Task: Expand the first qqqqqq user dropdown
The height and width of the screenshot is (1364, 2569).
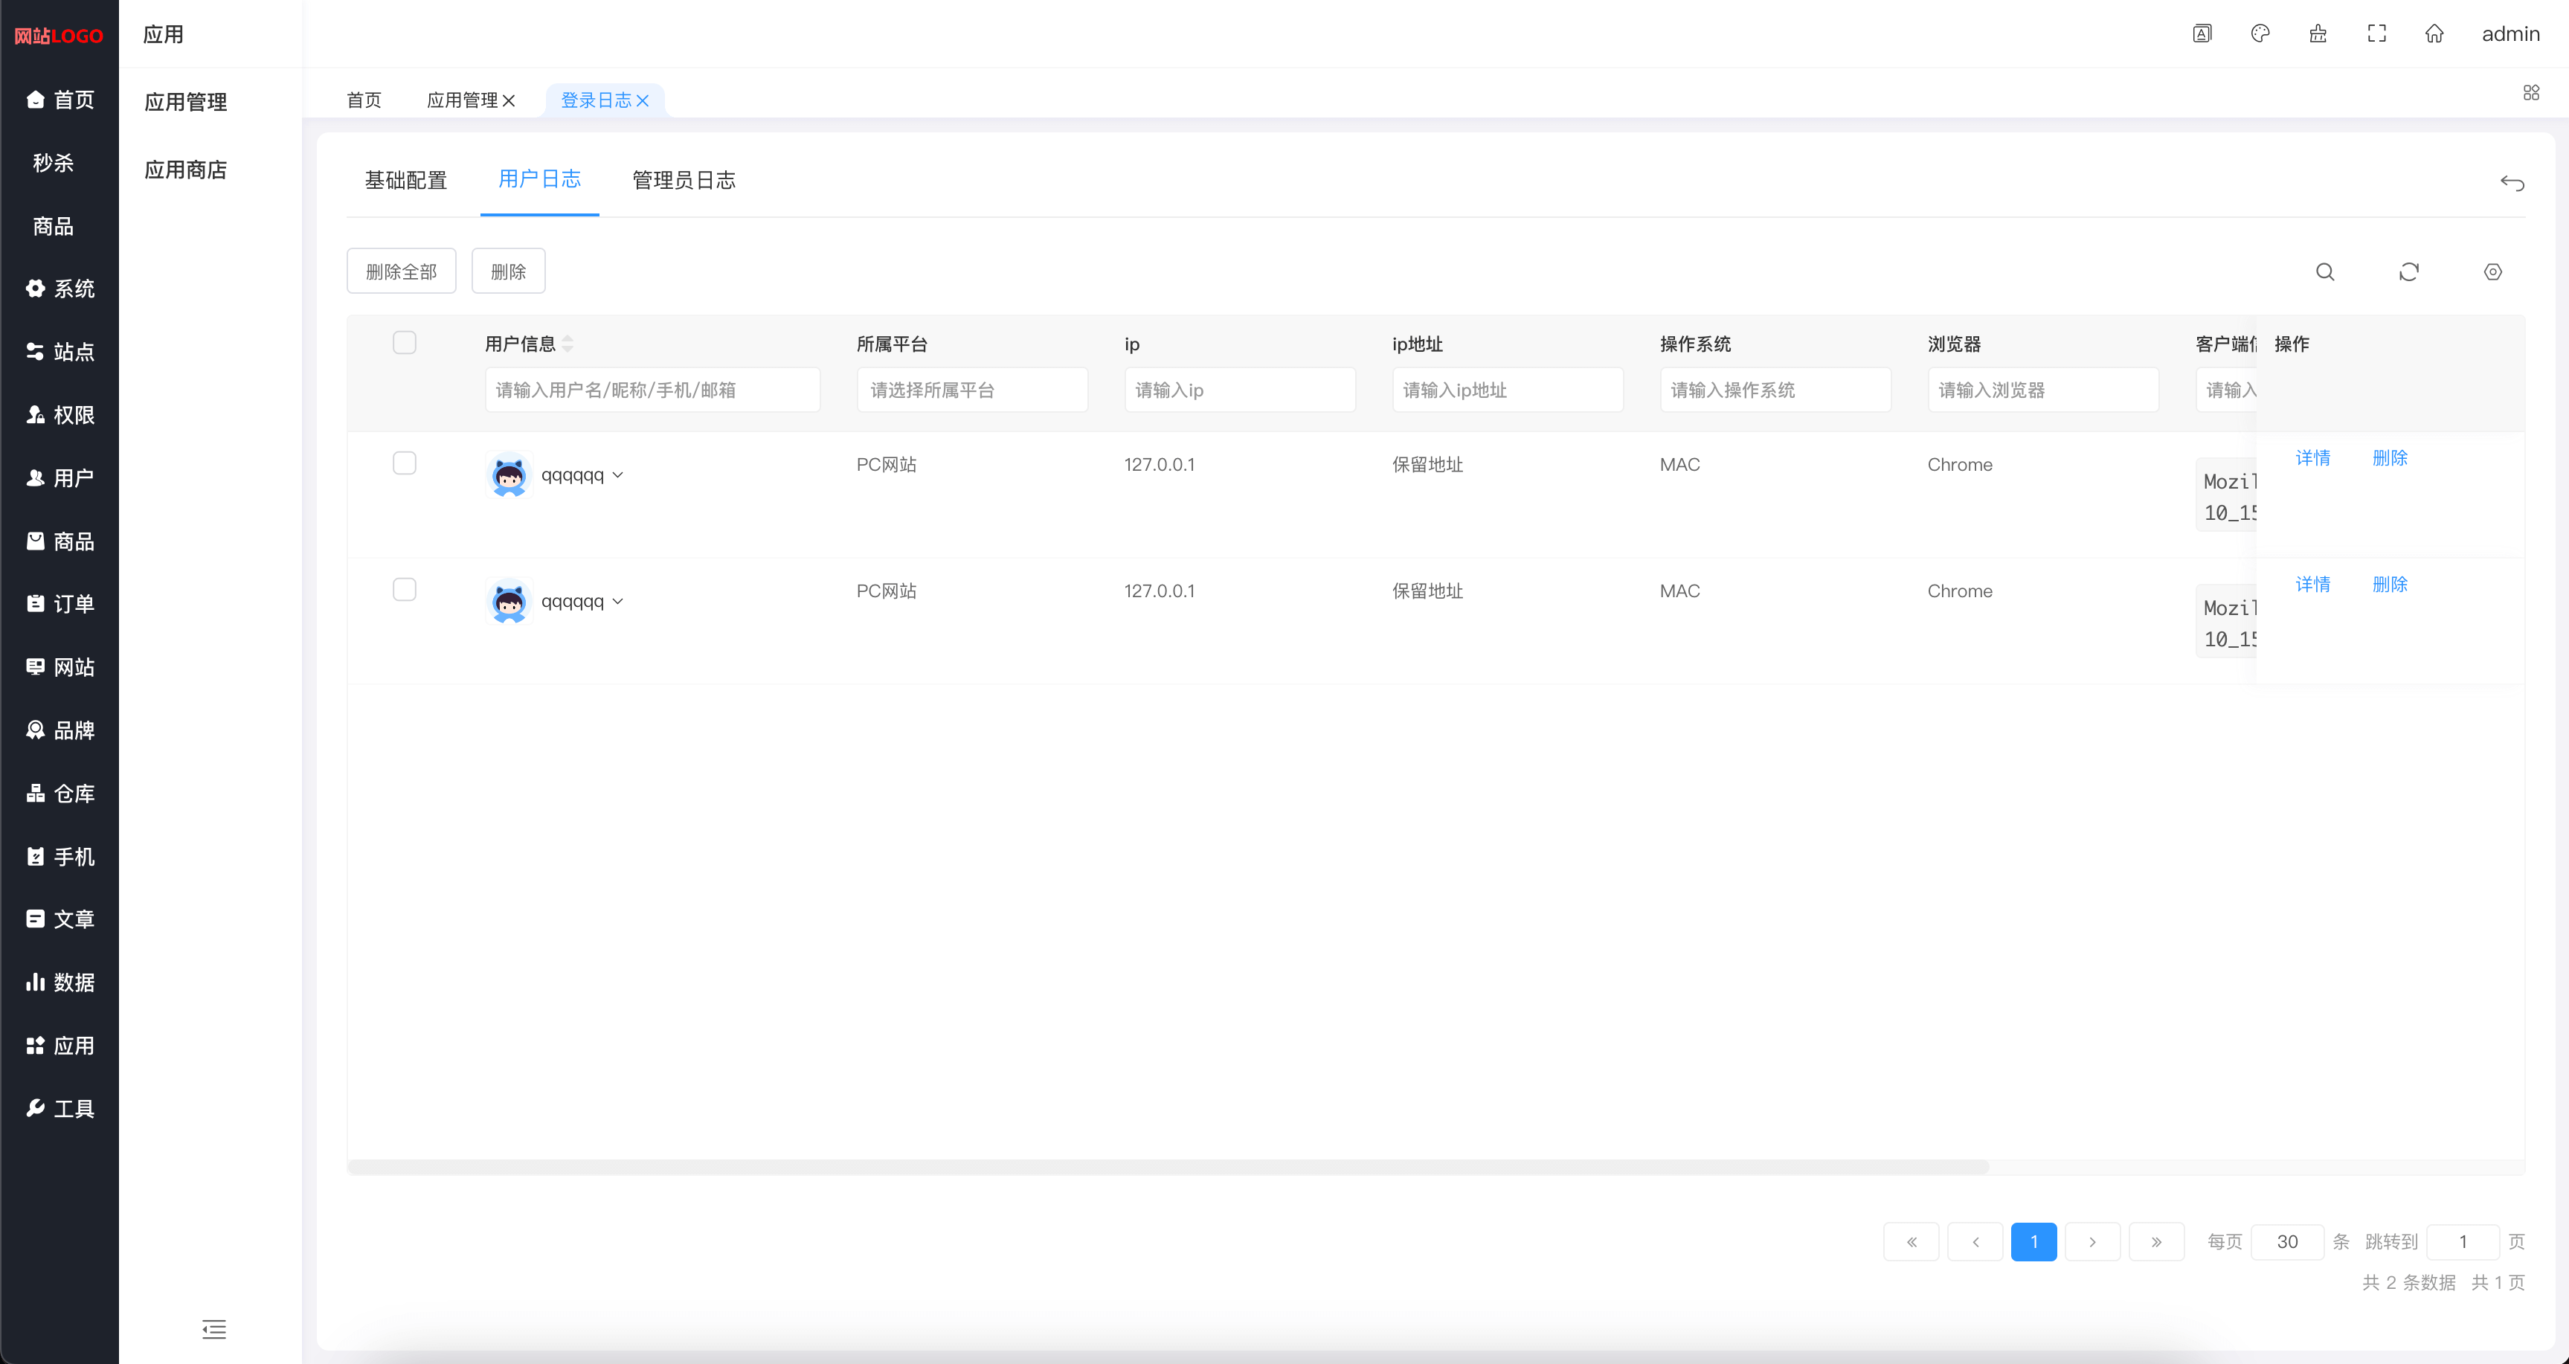Action: coord(617,475)
